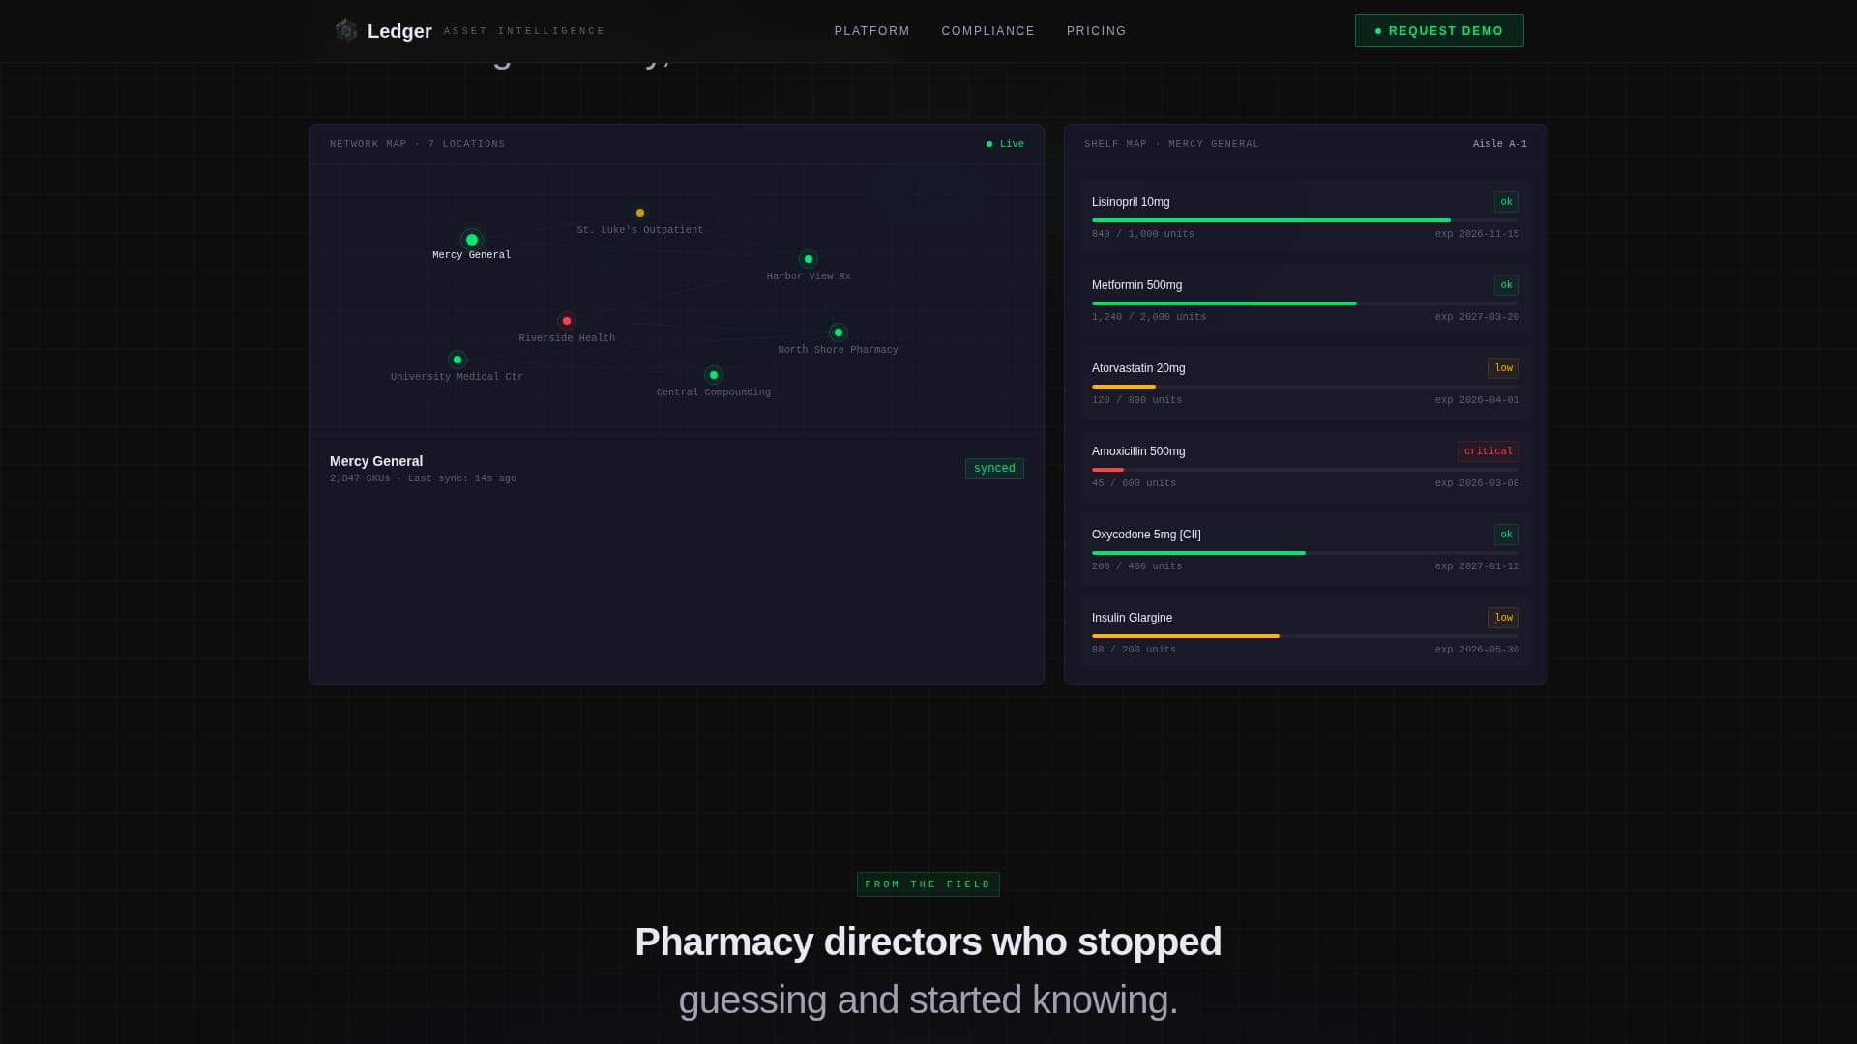Click the "Asset Intelligence" tagline
The height and width of the screenshot is (1044, 1857).
pyautogui.click(x=524, y=31)
